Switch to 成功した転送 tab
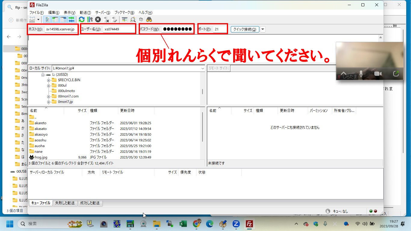Screen dimensions: 411x231 pyautogui.click(x=90, y=203)
